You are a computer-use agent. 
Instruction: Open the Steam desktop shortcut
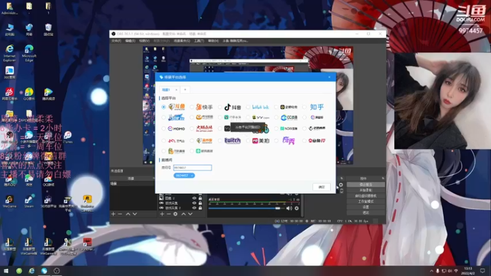pyautogui.click(x=29, y=202)
